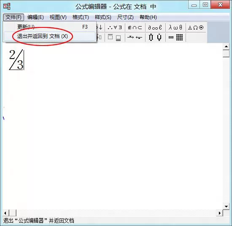Click the vertical scrollbar thumb
The height and width of the screenshot is (226, 232).
pos(226,54)
